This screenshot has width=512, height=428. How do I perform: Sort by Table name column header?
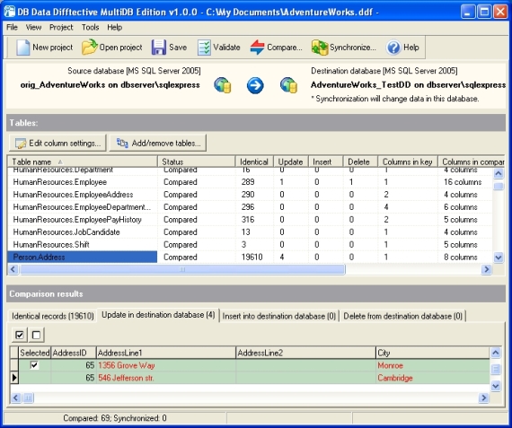[83, 162]
